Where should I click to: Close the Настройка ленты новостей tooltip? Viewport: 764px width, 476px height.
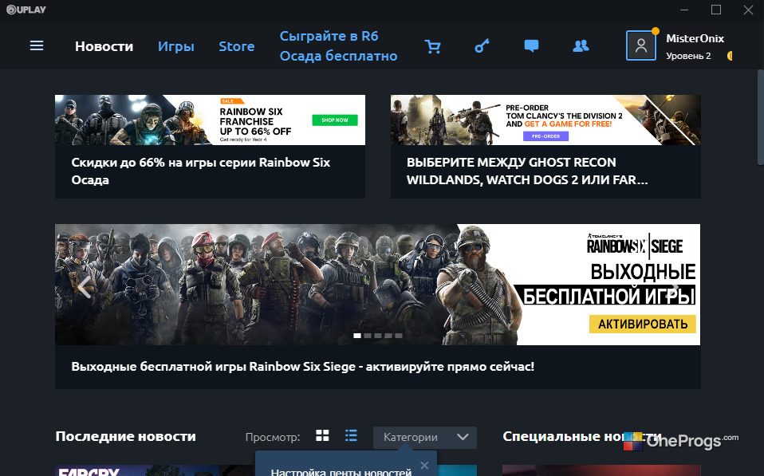[x=424, y=466]
